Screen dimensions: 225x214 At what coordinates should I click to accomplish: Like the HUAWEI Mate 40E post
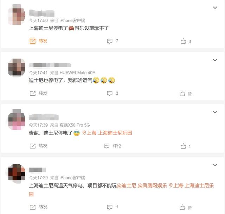[x=186, y=94]
